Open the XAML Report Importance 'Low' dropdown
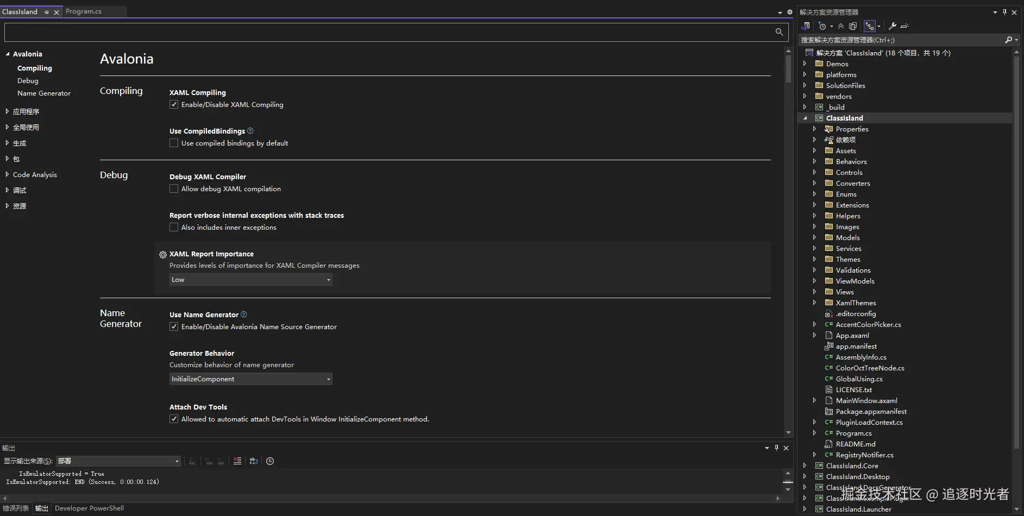The image size is (1024, 516). pos(250,280)
